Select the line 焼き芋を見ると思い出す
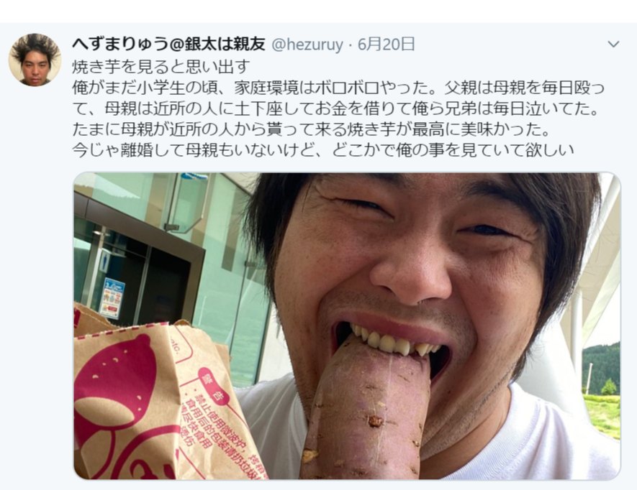The width and height of the screenshot is (637, 490). (x=161, y=67)
